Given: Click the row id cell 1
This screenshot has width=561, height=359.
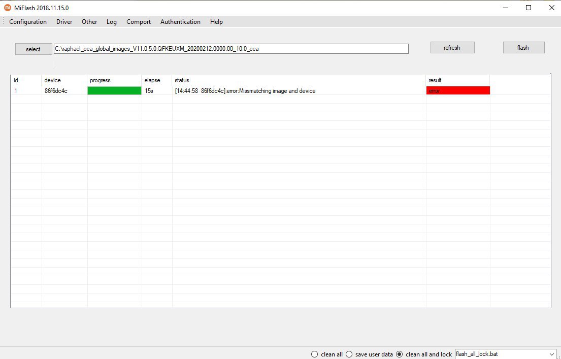Looking at the screenshot, I should [x=16, y=91].
